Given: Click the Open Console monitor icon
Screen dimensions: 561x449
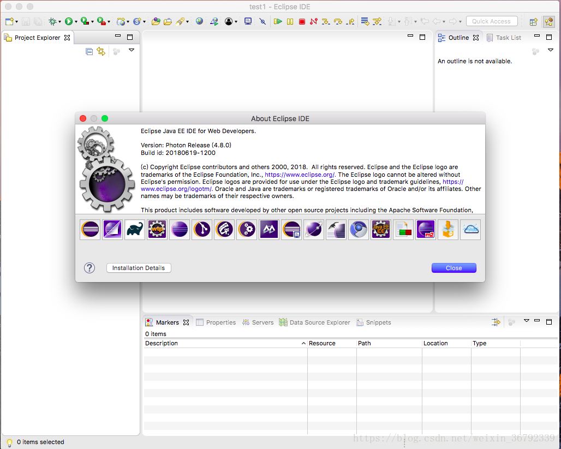Looking at the screenshot, I should click(x=248, y=21).
